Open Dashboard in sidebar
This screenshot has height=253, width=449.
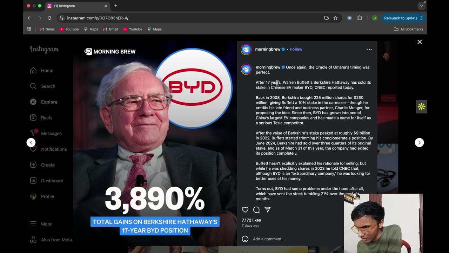pyautogui.click(x=47, y=181)
